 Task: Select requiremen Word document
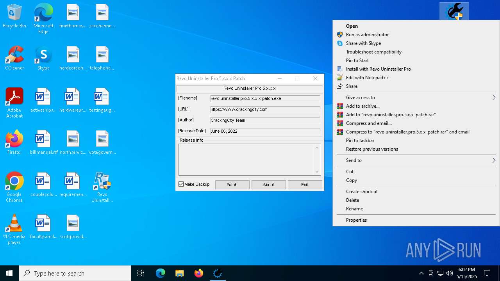click(x=73, y=185)
